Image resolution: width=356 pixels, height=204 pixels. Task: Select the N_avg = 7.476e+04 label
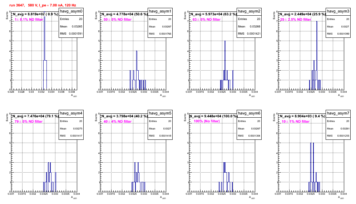[35, 116]
